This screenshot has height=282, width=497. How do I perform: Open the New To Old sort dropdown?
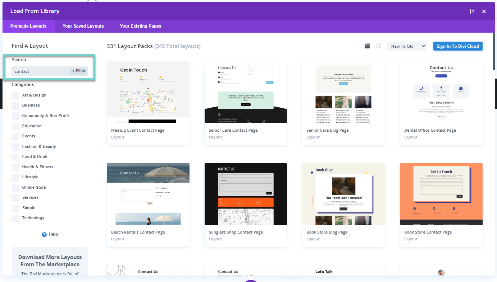407,46
